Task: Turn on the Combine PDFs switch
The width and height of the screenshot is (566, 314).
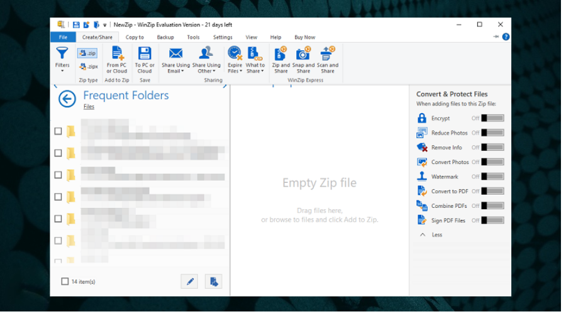Action: (492, 206)
